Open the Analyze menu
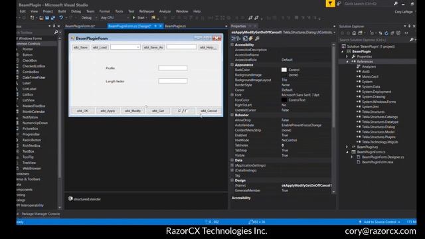The height and width of the screenshot is (239, 425). click(165, 11)
